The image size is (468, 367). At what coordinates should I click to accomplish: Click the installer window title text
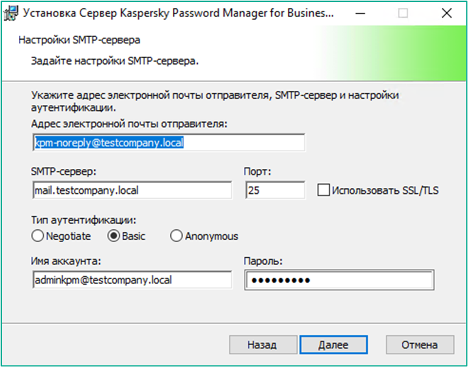pos(178,13)
